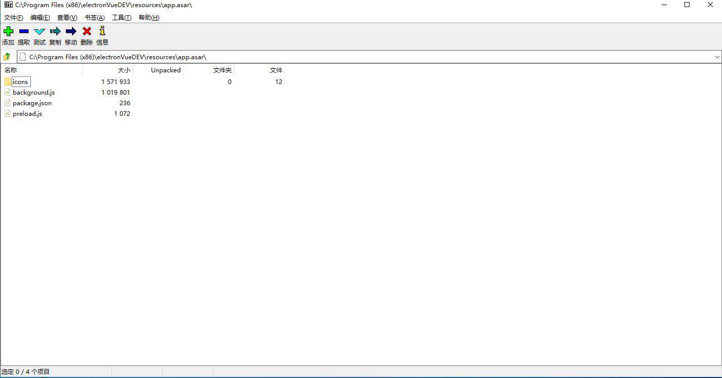Click the Extract (提取) minus icon
This screenshot has height=378, width=722.
[24, 31]
